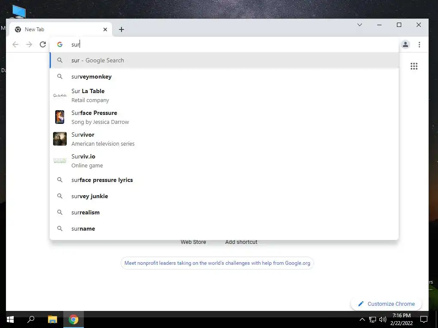Image resolution: width=438 pixels, height=328 pixels.
Task: Click the Surviv.io logo thumbnail
Action: click(x=60, y=161)
